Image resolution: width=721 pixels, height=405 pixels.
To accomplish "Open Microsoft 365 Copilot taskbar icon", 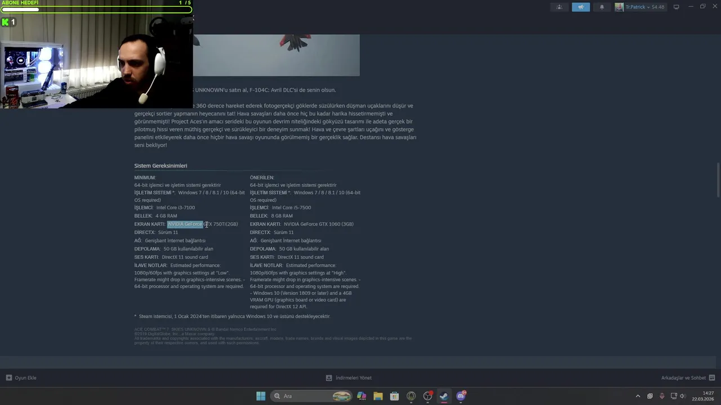I will tap(362, 396).
